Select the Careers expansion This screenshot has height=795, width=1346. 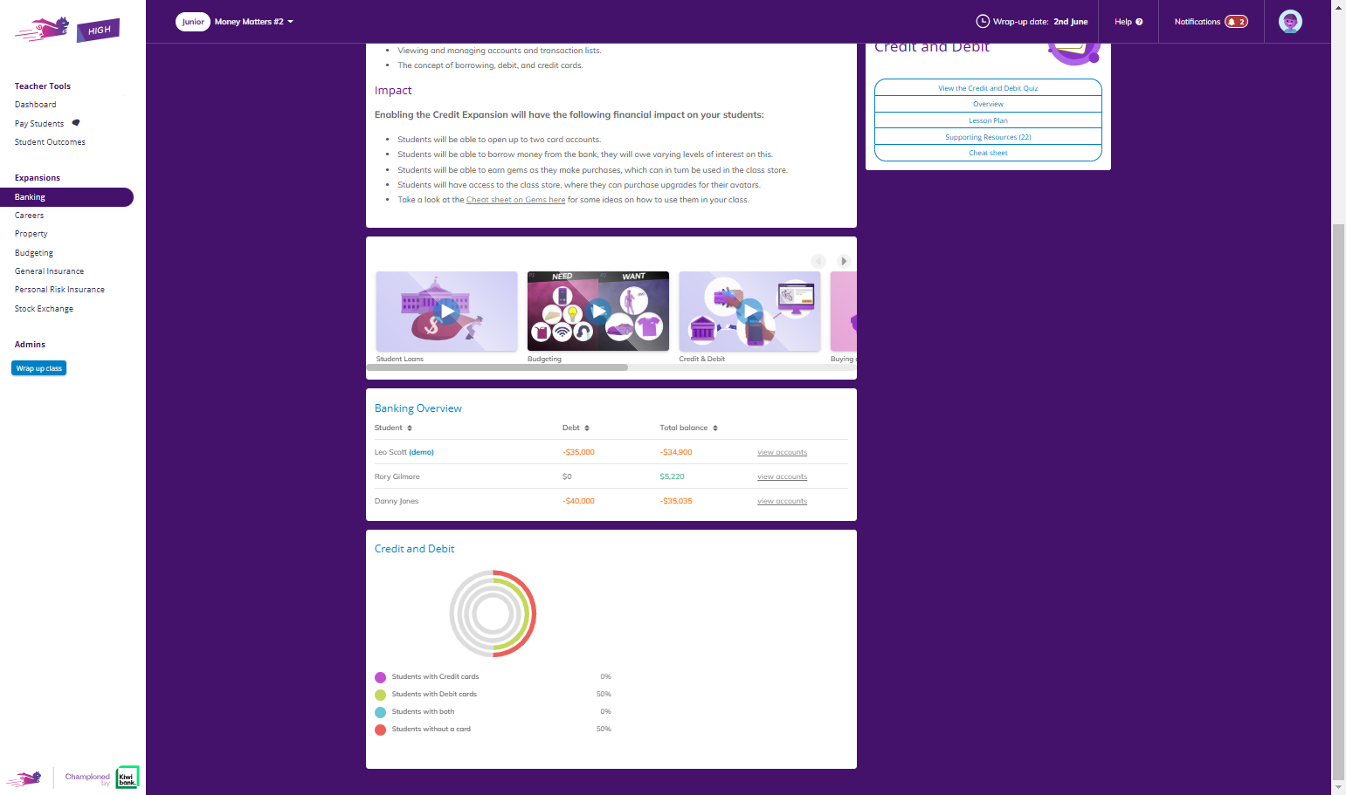pos(29,216)
